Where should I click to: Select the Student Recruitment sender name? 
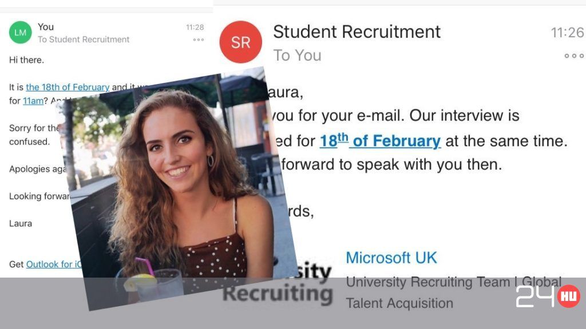click(x=357, y=32)
